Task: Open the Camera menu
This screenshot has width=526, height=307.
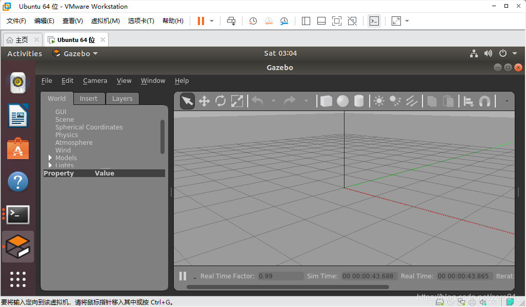Action: click(95, 81)
